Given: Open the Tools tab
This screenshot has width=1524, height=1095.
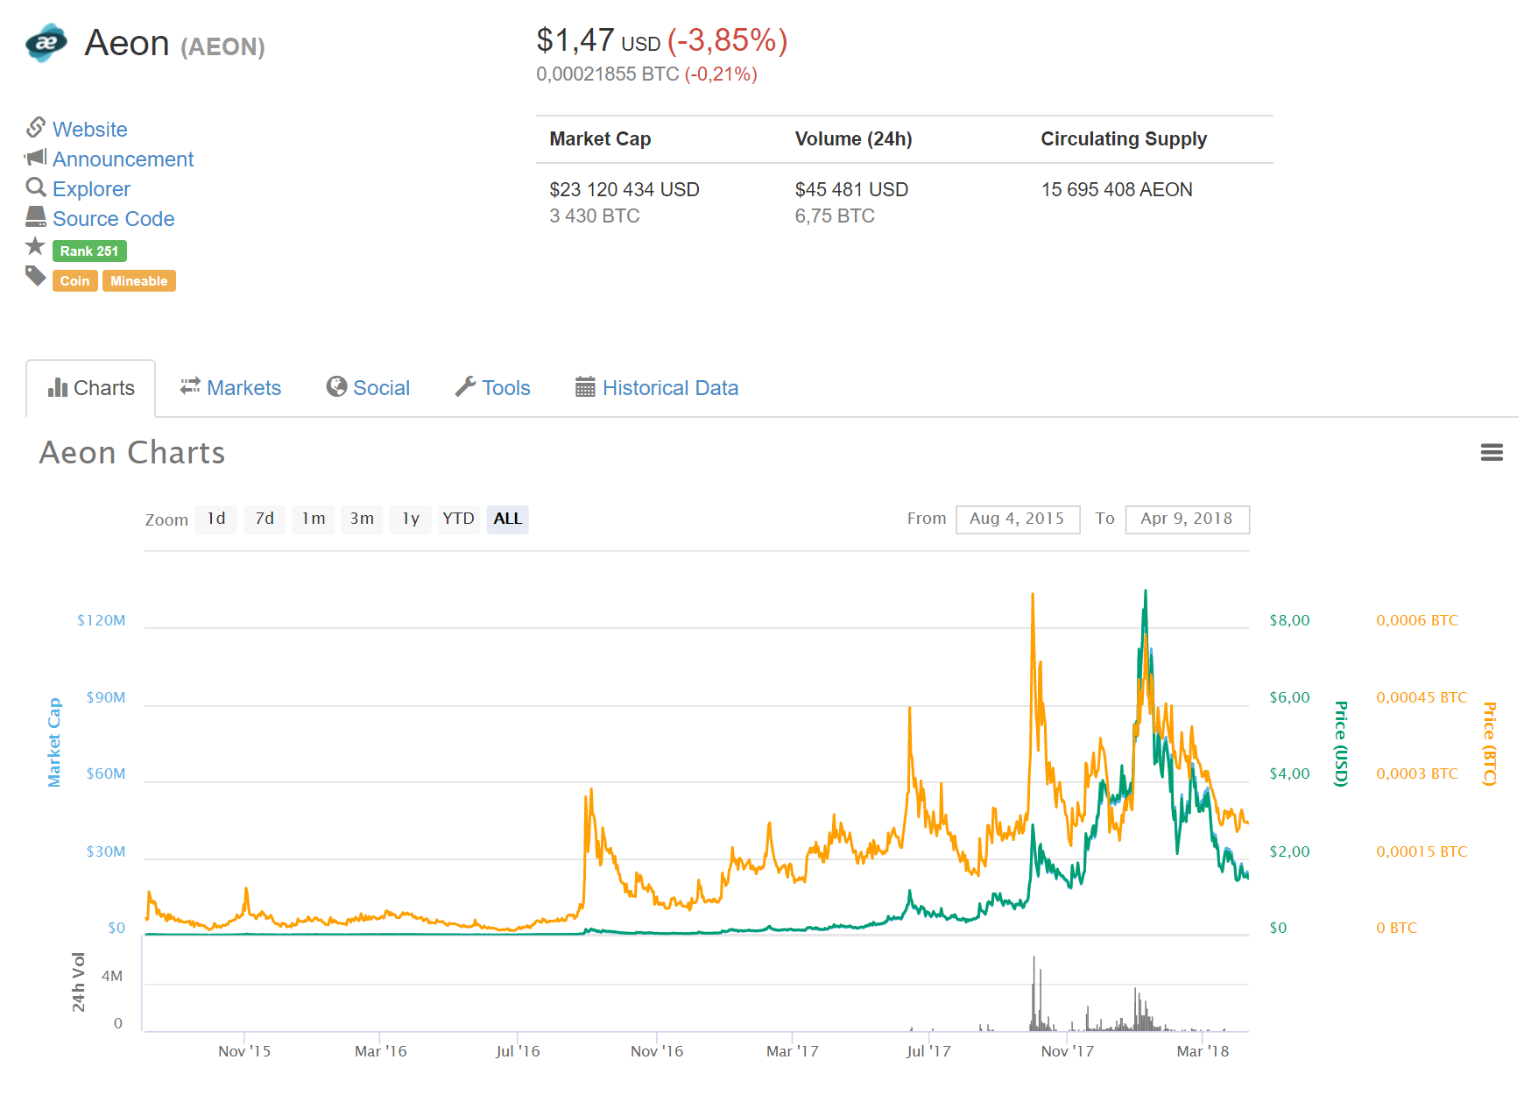Looking at the screenshot, I should point(493,388).
